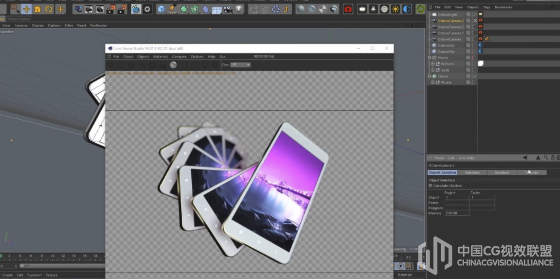Click the green Octane logo icon
Image resolution: width=560 pixels, height=279 pixels.
click(x=421, y=9)
